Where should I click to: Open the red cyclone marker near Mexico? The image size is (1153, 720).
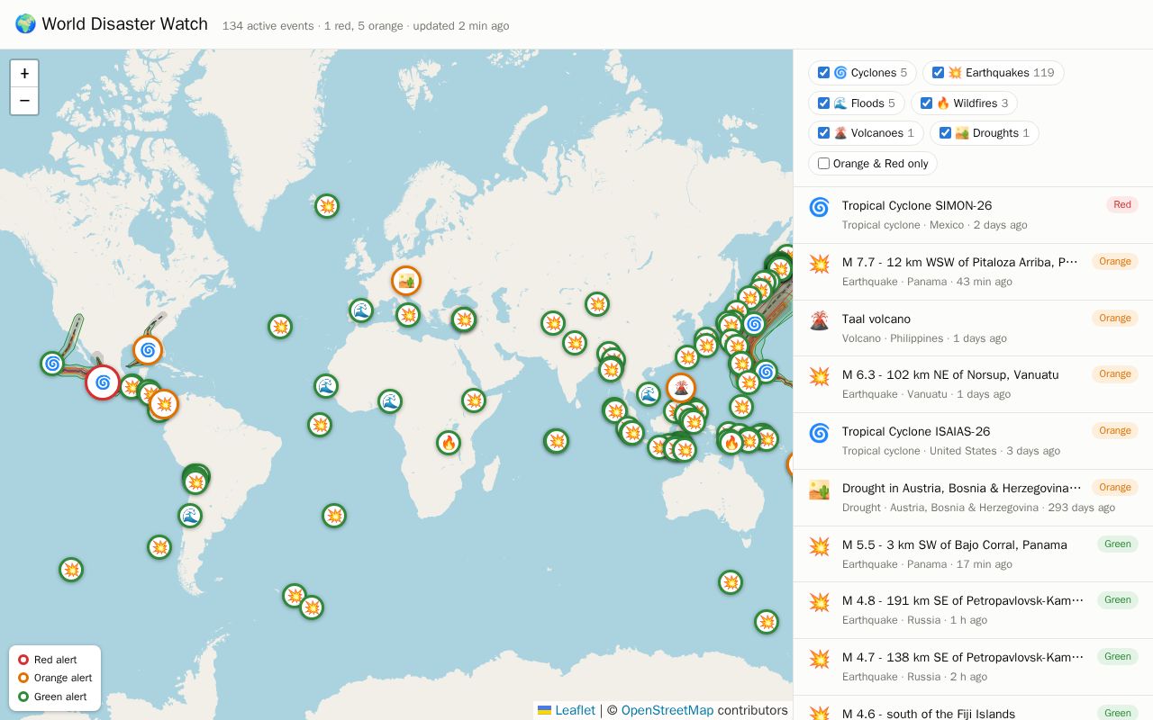tap(103, 382)
